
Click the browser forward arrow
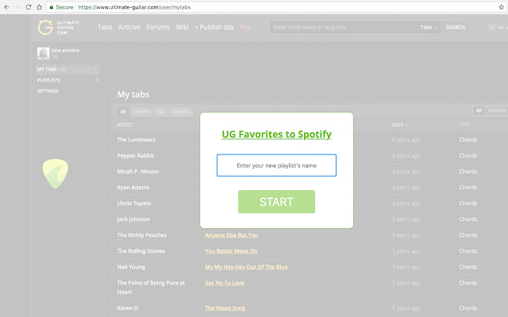pyautogui.click(x=17, y=7)
